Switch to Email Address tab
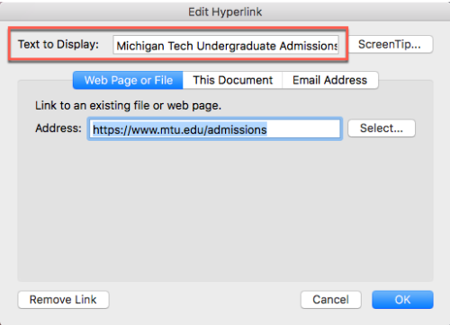Image resolution: width=450 pixels, height=325 pixels. click(330, 80)
